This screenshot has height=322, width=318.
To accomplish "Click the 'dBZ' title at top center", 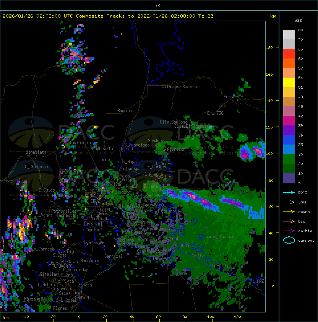I will (159, 5).
